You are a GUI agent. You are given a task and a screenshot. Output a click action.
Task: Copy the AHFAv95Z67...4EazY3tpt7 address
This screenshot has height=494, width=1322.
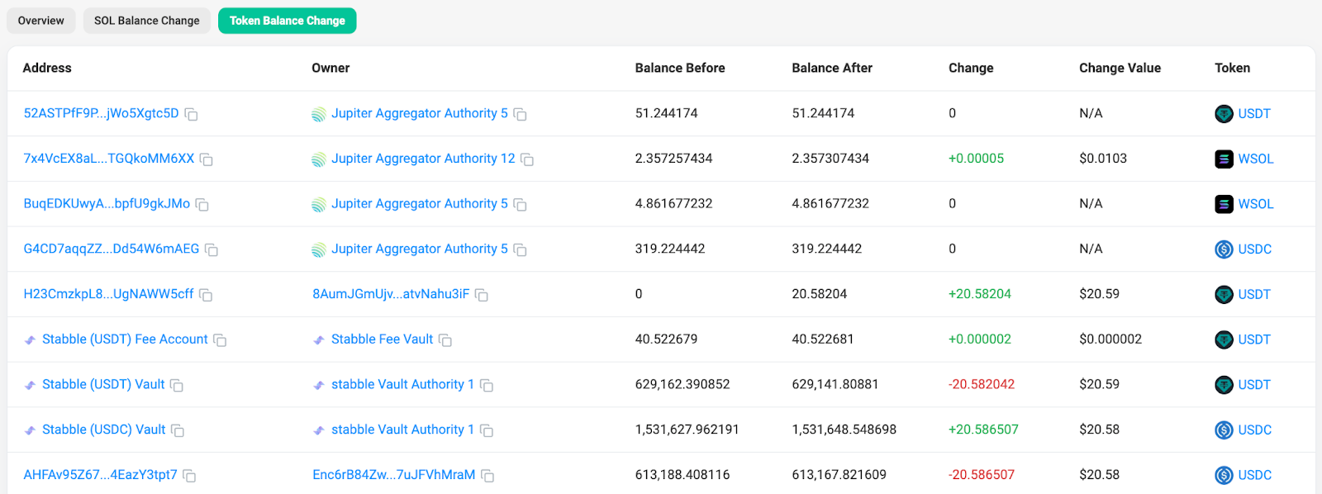(189, 476)
